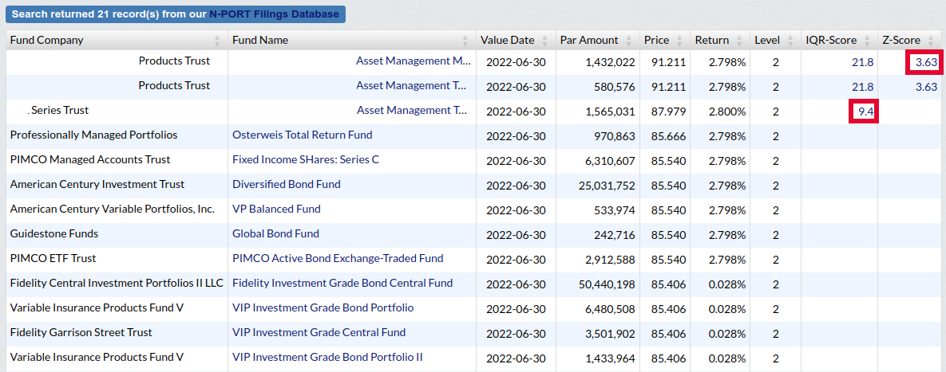Select Fixed Income SHares: Series C
This screenshot has height=372, width=946.
(305, 160)
